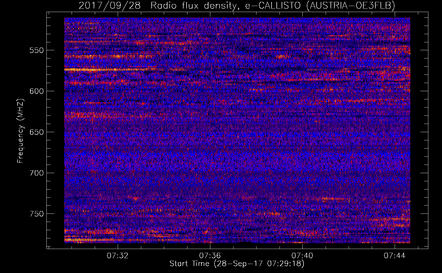Select the 550 frequency tick label
Image resolution: width=442 pixels, height=273 pixels.
[x=37, y=50]
